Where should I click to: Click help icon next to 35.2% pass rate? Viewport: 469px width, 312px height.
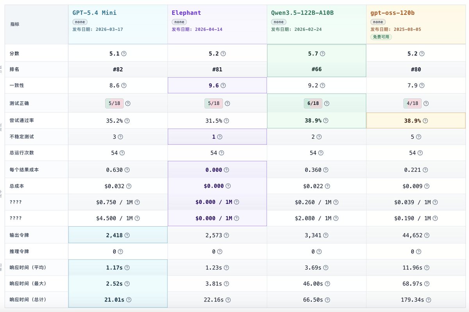(x=127, y=121)
